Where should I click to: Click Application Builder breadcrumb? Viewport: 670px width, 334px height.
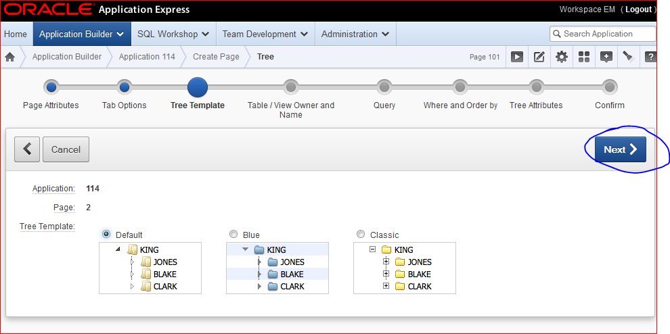(67, 56)
